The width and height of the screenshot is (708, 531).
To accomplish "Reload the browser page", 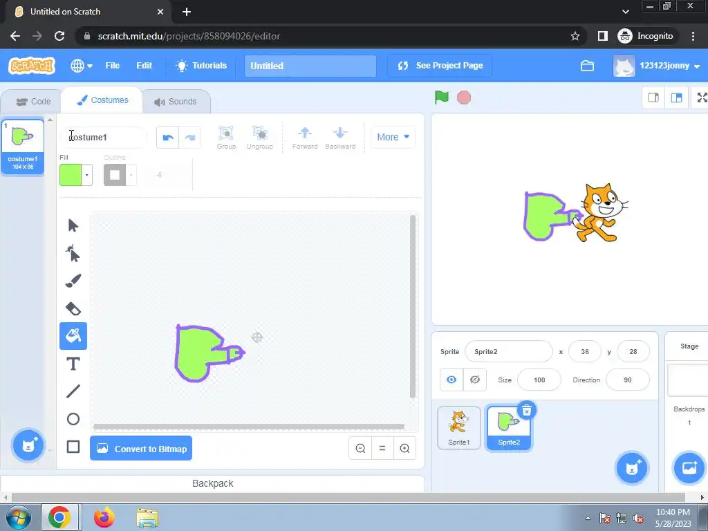I will click(x=59, y=36).
